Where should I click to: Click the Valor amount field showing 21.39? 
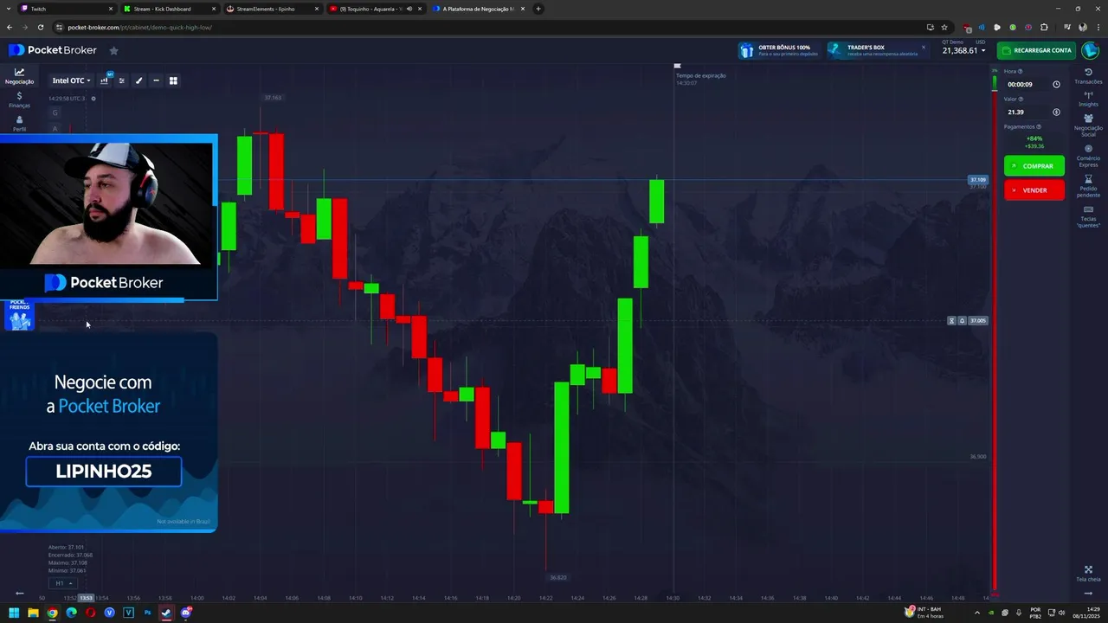1027,112
